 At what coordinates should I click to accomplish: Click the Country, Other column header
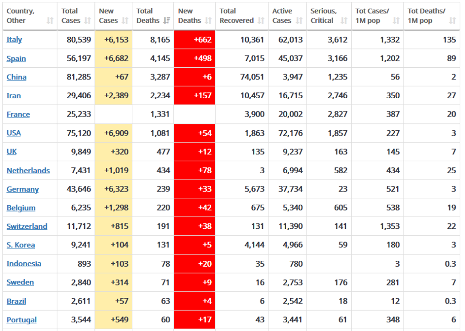coord(30,16)
